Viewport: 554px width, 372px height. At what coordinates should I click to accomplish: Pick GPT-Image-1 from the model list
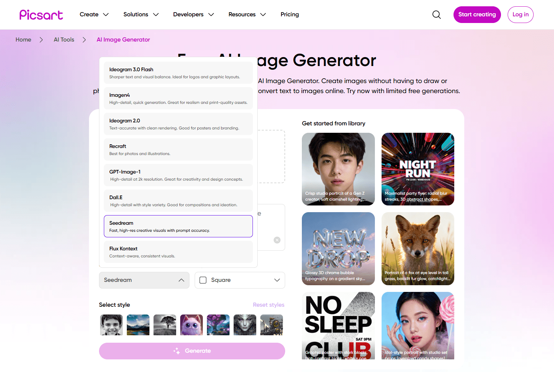coord(178,175)
